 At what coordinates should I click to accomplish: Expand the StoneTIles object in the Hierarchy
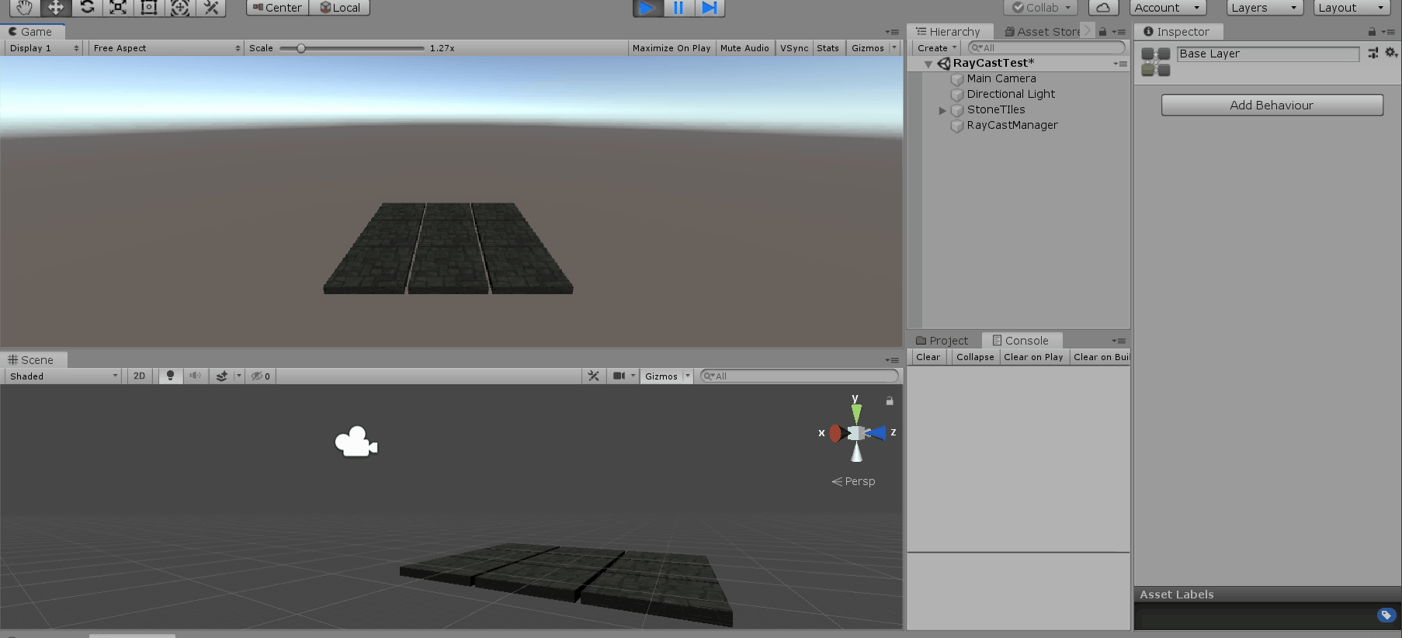pos(942,110)
